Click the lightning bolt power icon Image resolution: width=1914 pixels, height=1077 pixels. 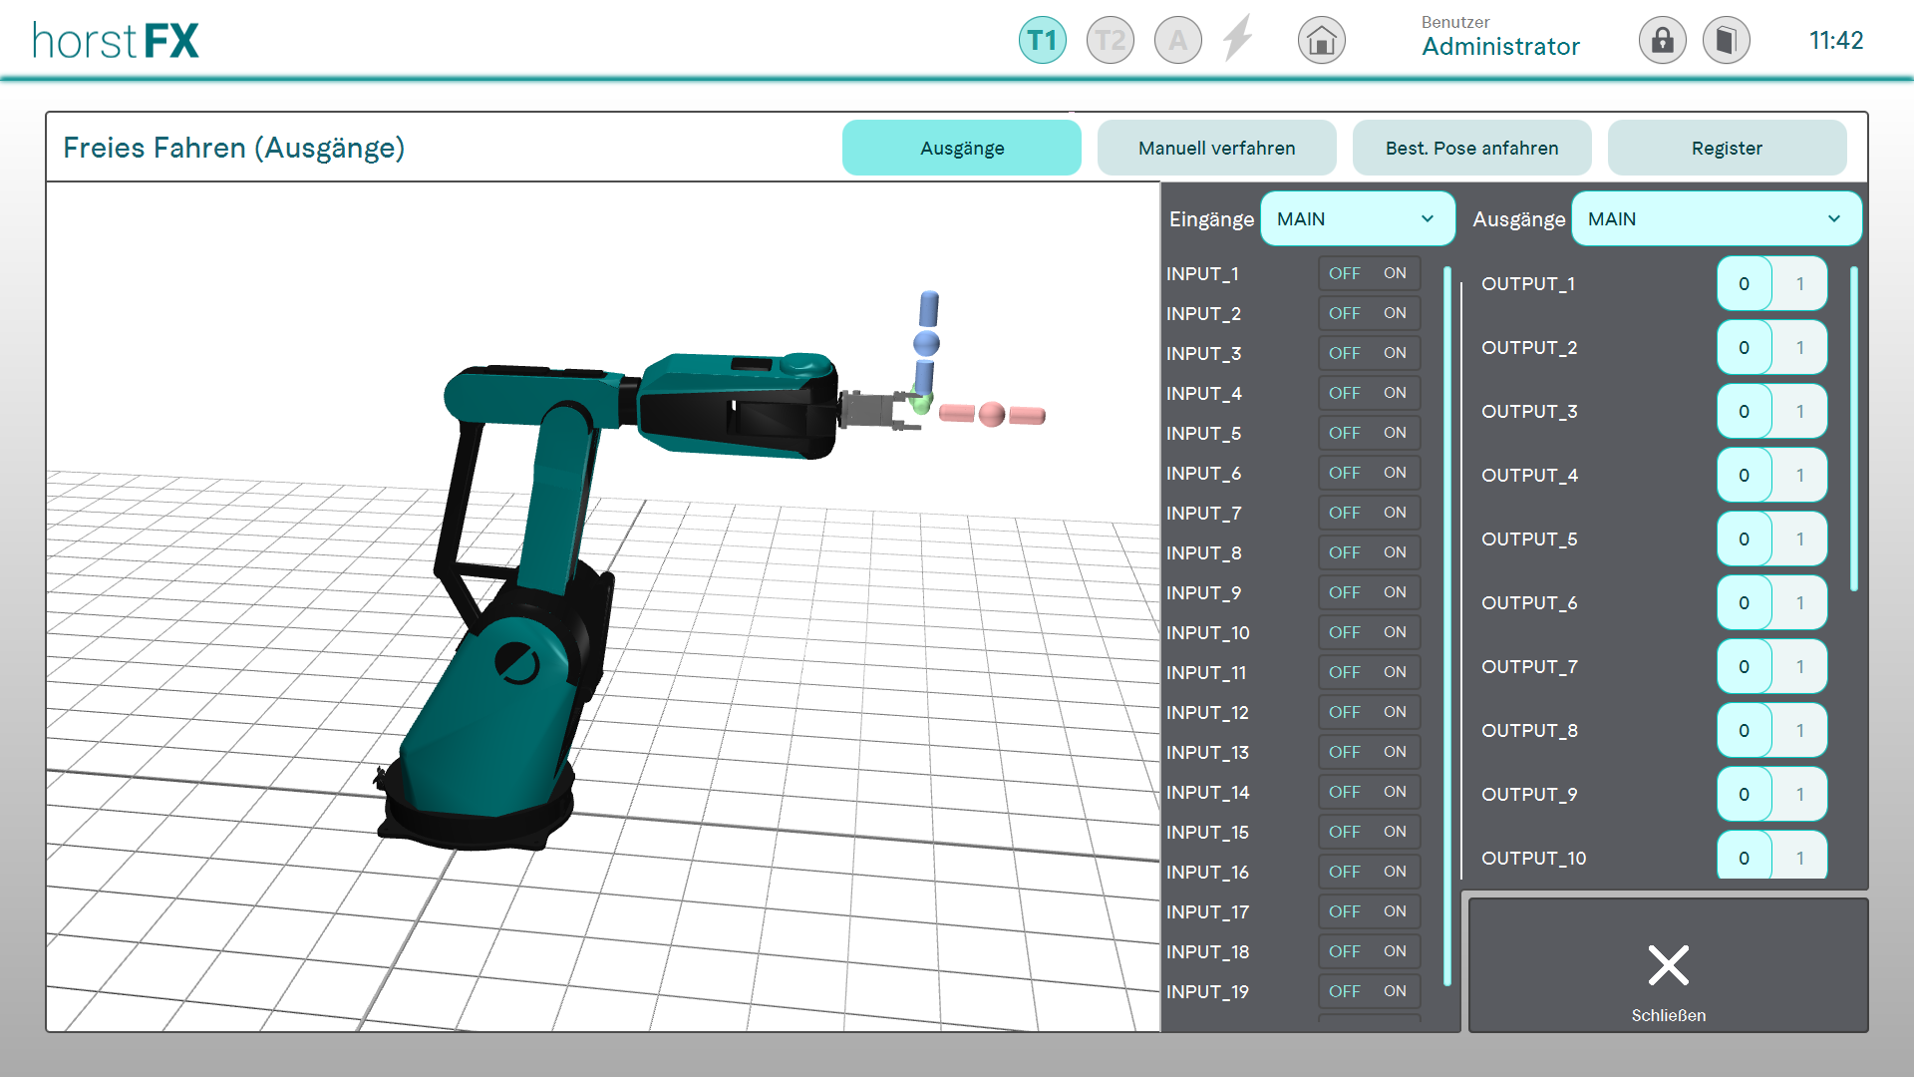pos(1238,40)
